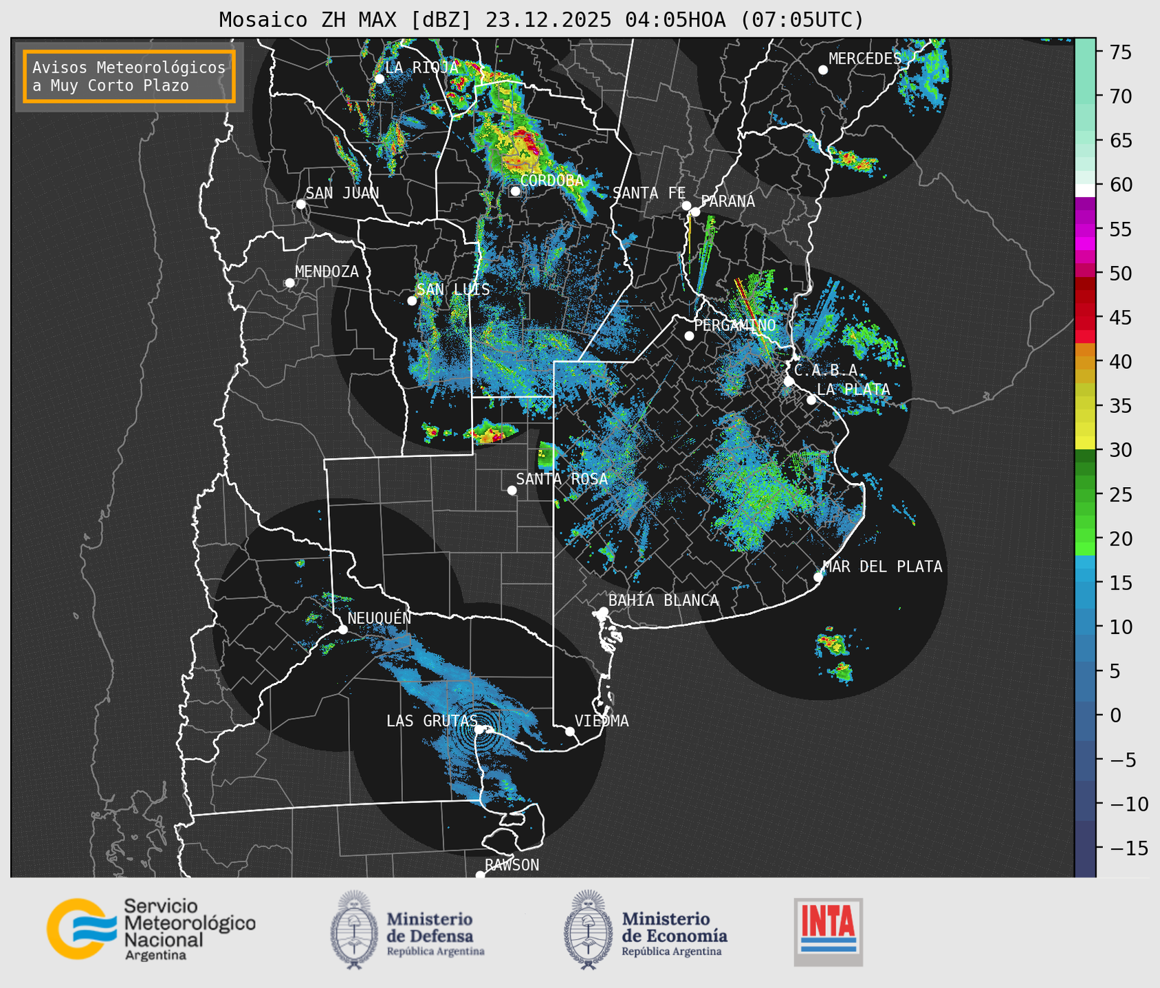Image resolution: width=1160 pixels, height=988 pixels.
Task: Open Avisos Meteorológicos a Muy Corto Plazo
Action: (x=129, y=76)
